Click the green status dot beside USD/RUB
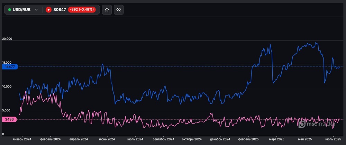This screenshot has width=346, height=145. 9,10
